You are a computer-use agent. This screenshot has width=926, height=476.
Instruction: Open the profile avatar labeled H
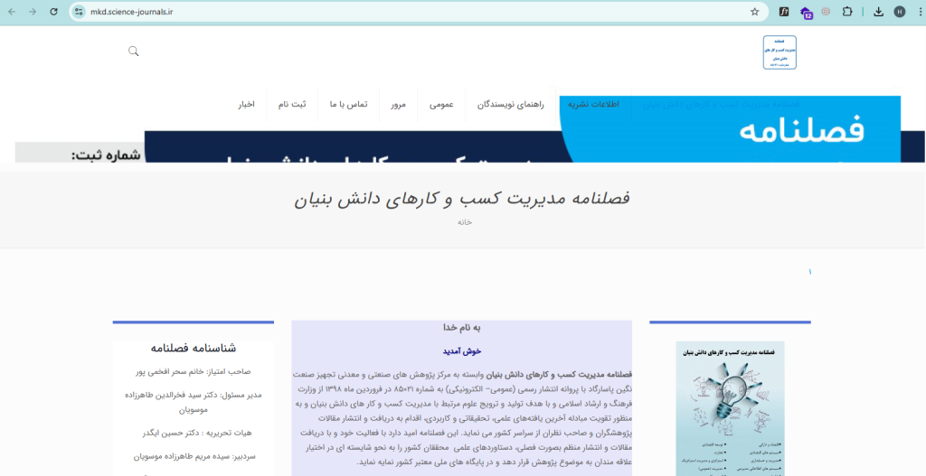pos(900,12)
